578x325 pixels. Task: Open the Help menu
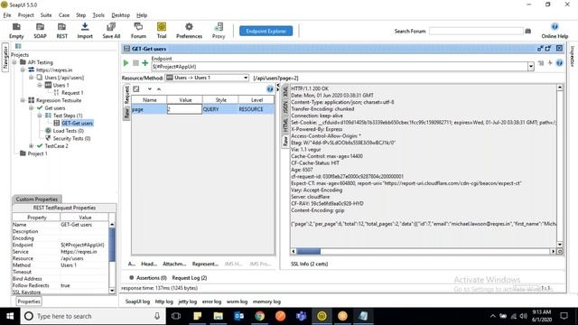pyautogui.click(x=142, y=15)
